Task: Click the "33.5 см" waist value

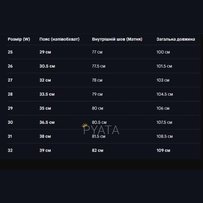Action: tap(47, 94)
